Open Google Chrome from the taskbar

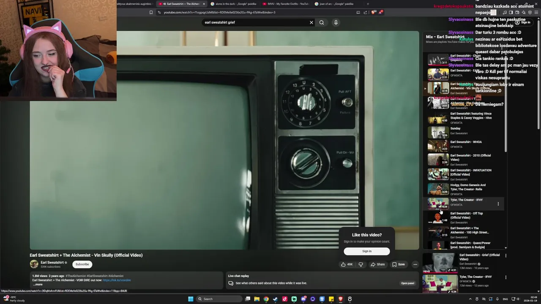pyautogui.click(x=266, y=299)
